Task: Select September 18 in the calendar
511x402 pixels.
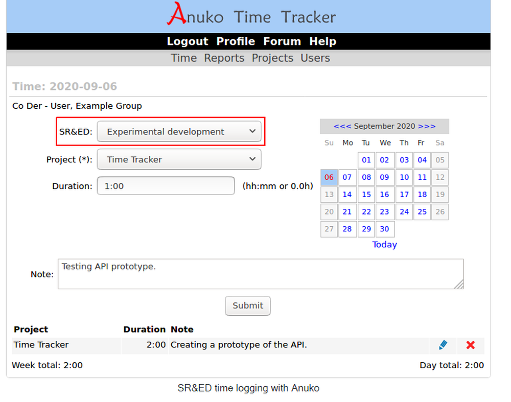Action: click(x=422, y=195)
